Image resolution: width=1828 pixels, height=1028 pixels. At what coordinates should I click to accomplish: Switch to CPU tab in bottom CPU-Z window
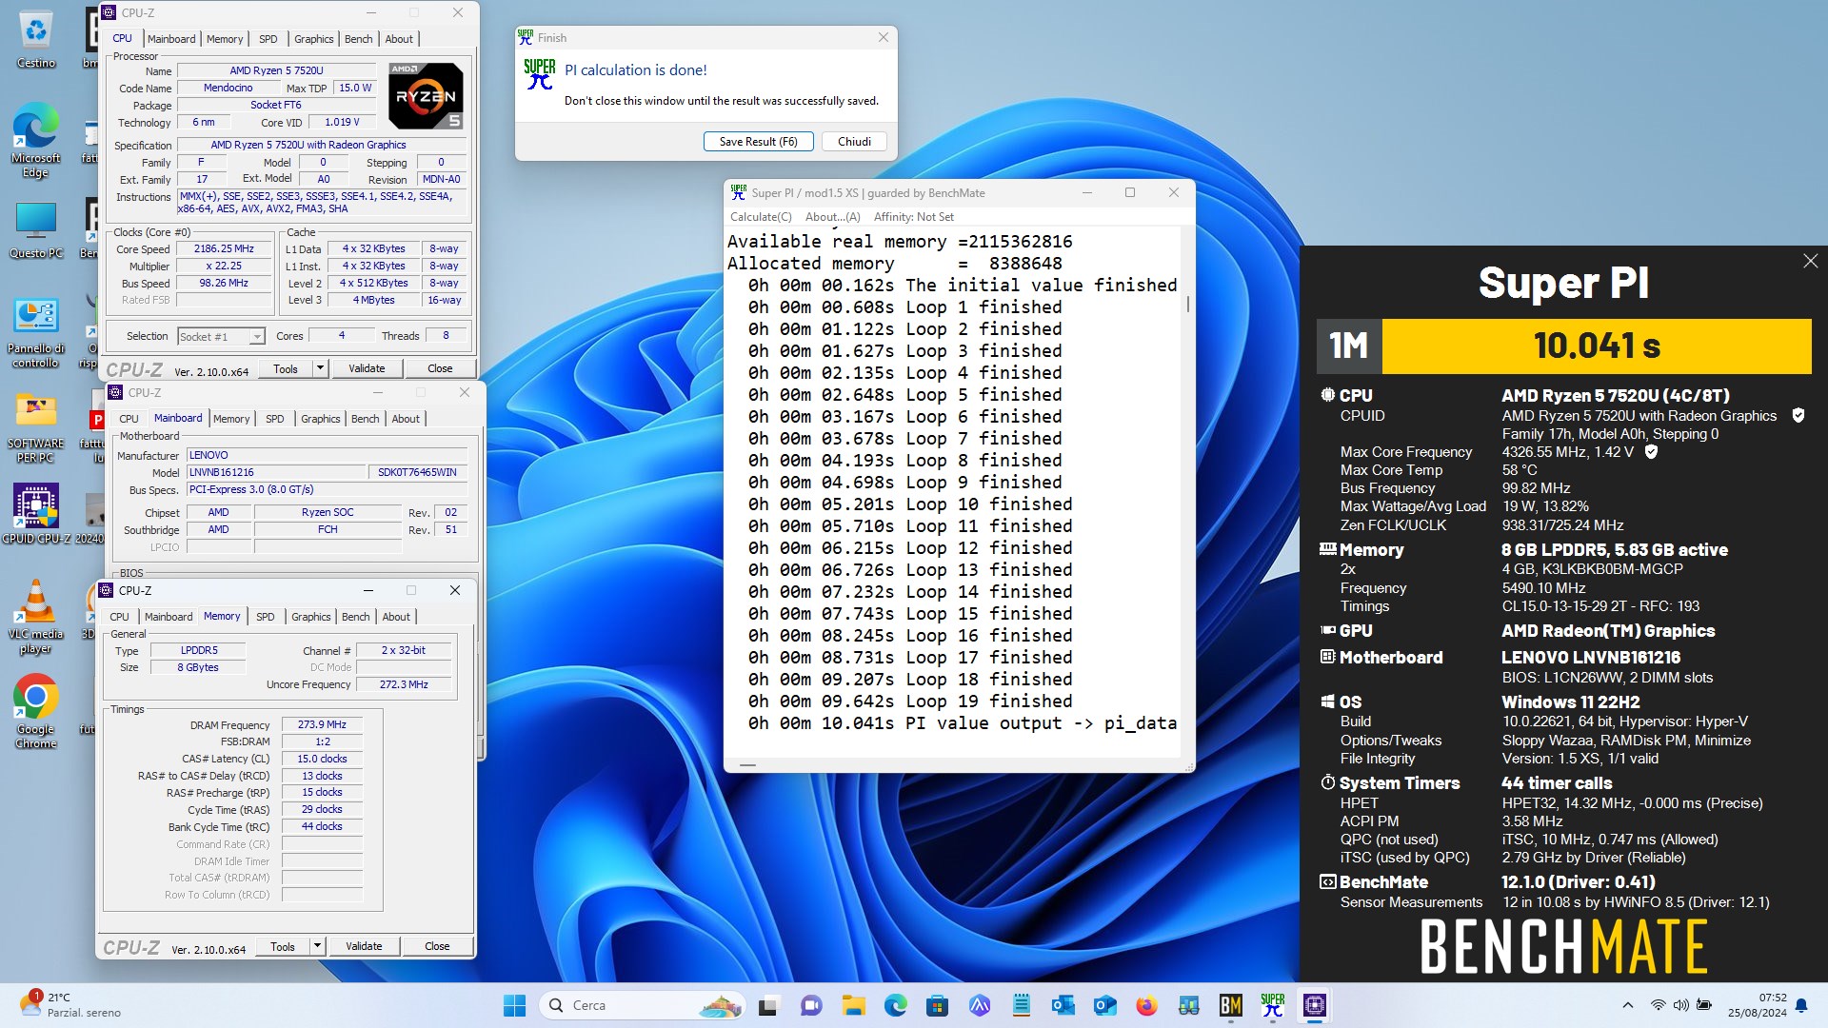point(119,617)
